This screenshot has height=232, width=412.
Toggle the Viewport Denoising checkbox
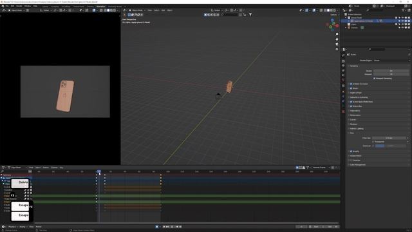pyautogui.click(x=375, y=79)
